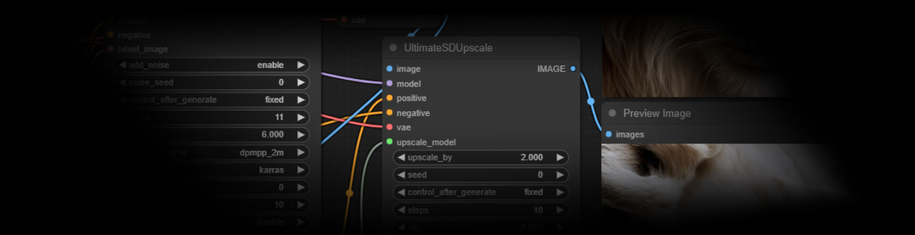Click the IMAGE output port on UltimateSDUpscale
Viewport: 915px width, 235px height.
(573, 69)
